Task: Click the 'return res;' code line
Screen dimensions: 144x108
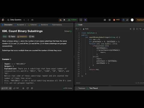Action: [x=94, y=70]
